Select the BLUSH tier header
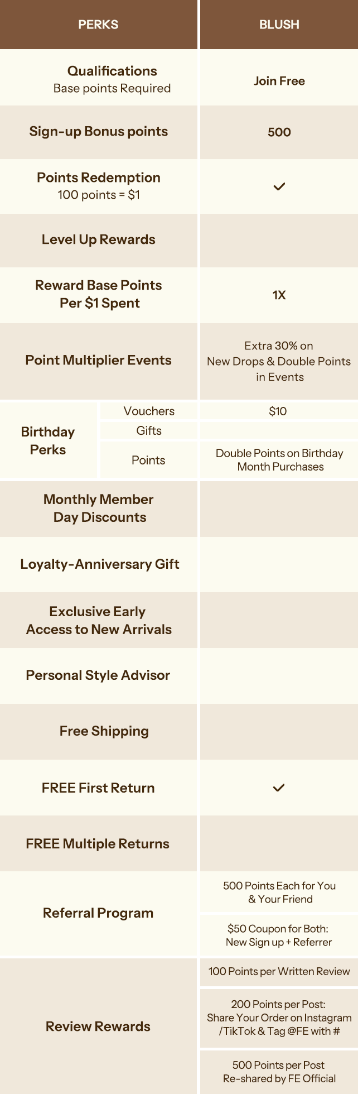This screenshot has height=1094, width=358. point(279,25)
